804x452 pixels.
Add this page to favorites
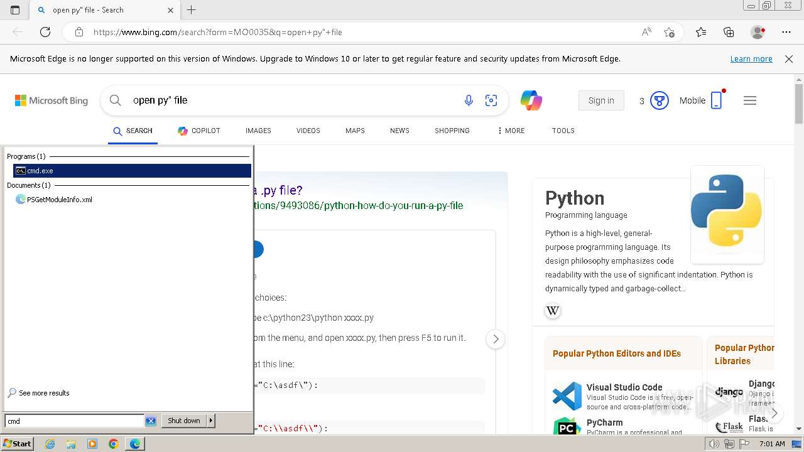[670, 32]
